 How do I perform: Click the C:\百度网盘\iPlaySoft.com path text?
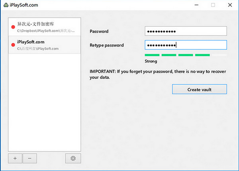point(38,49)
